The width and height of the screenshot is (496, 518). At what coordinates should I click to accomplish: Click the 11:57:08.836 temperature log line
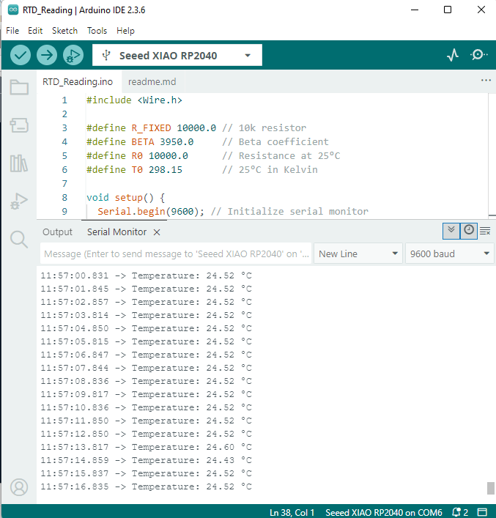146,381
